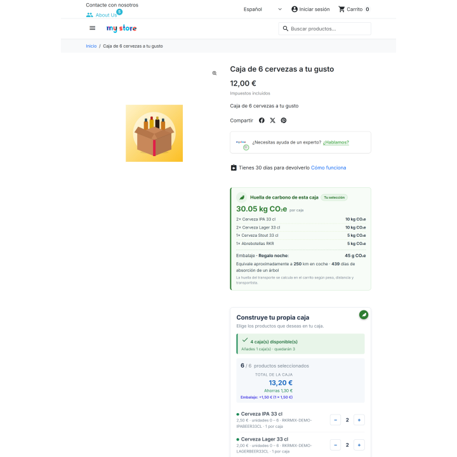The width and height of the screenshot is (457, 457).
Task: Click the Construye tu propia caja heading
Action: tap(273, 317)
